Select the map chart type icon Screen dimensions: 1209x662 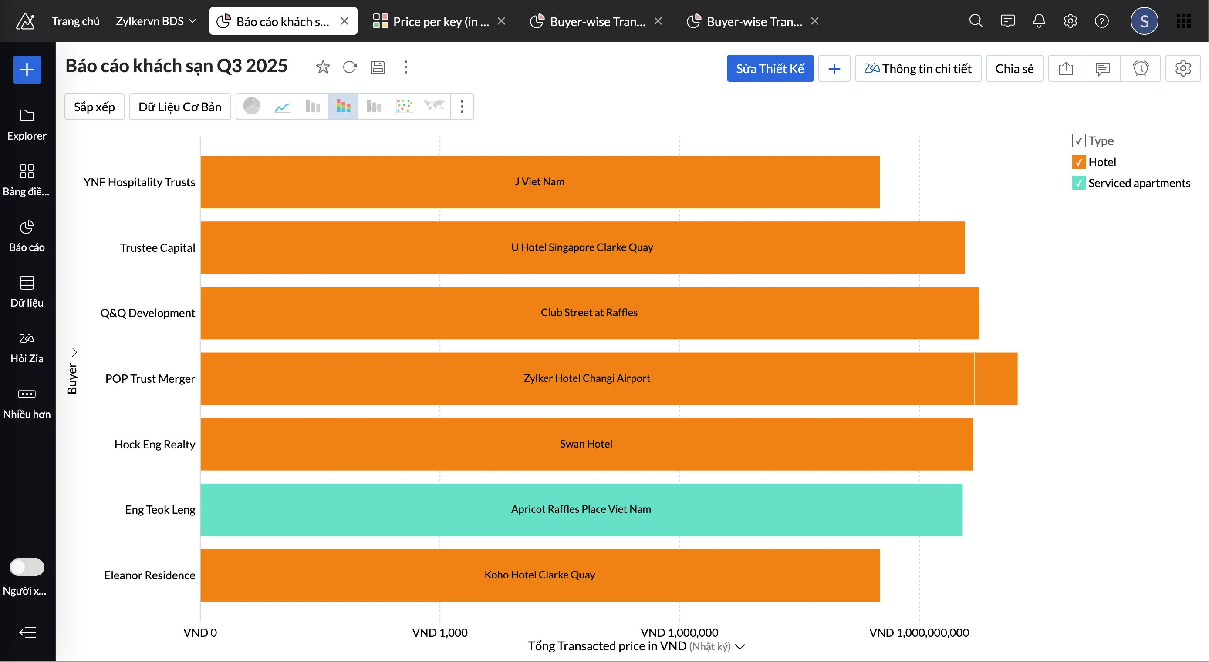434,107
